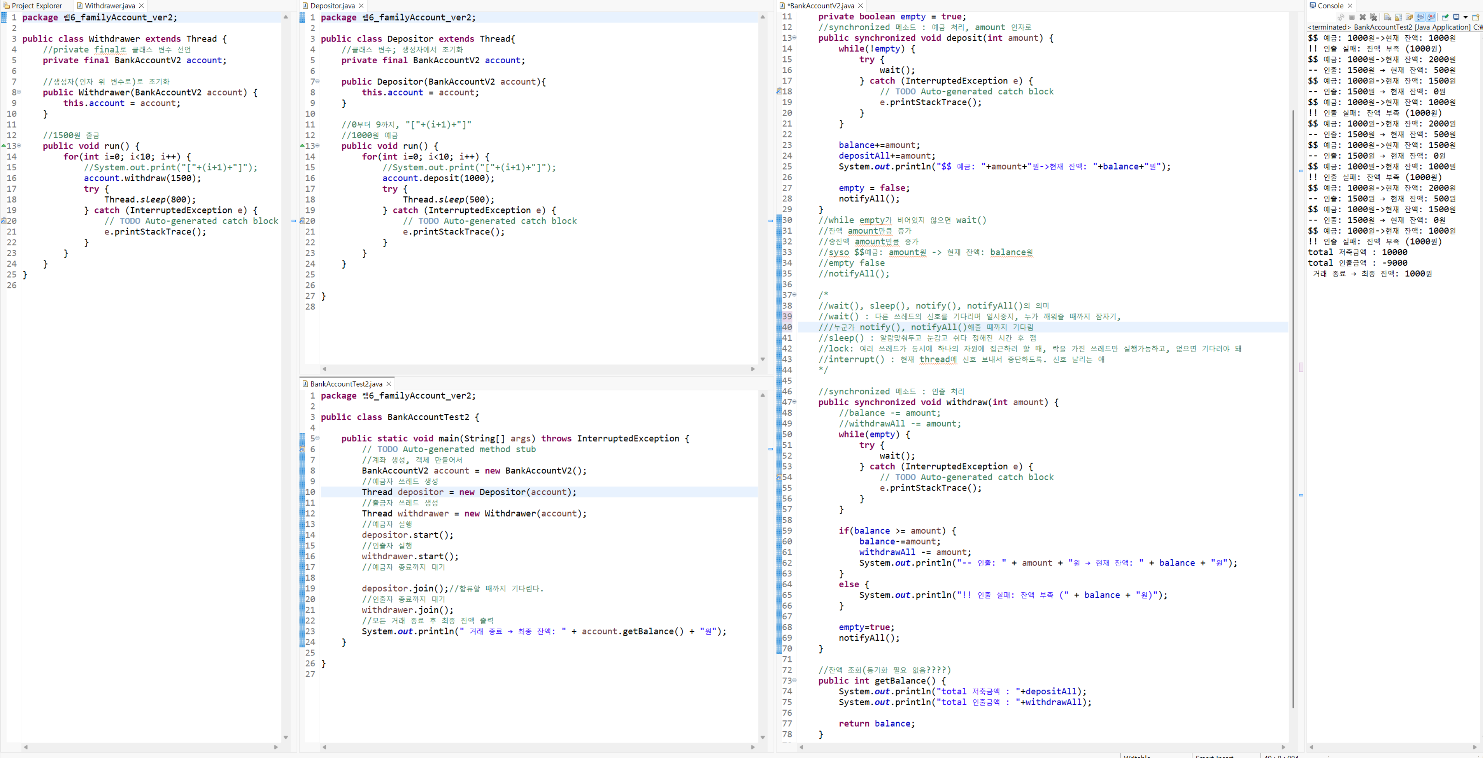Image resolution: width=1483 pixels, height=758 pixels.
Task: Toggle Word Wrap in Console toolbar
Action: (1409, 17)
